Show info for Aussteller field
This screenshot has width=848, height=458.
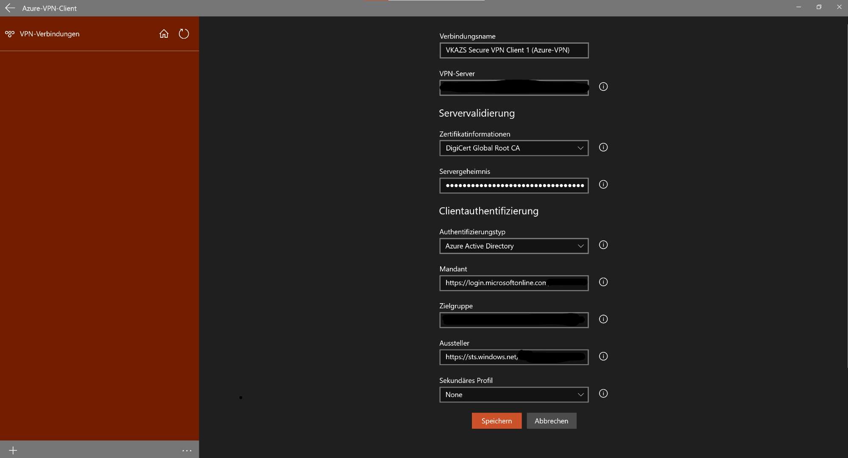603,357
